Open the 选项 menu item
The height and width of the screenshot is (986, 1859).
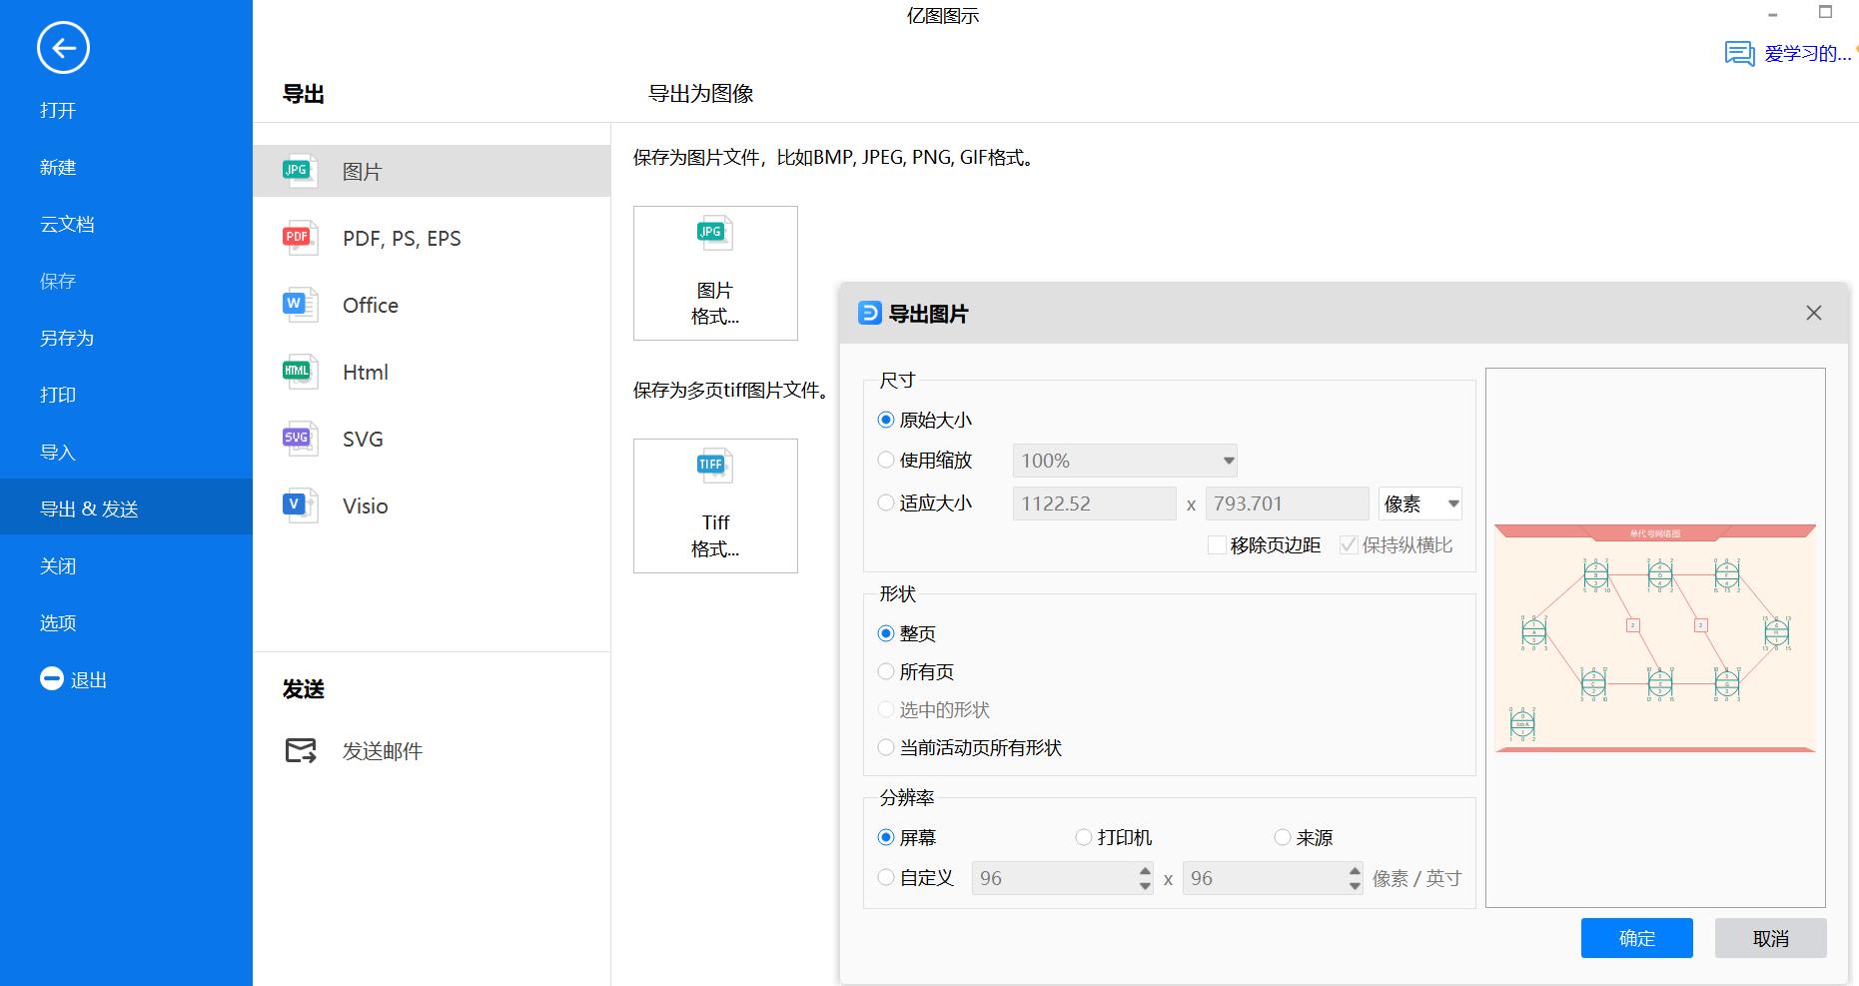58,621
